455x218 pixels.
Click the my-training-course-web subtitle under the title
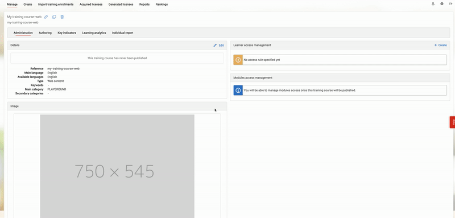23,22
